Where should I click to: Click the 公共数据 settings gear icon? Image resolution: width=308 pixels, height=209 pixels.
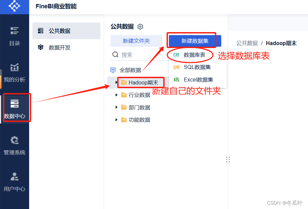coord(140,26)
